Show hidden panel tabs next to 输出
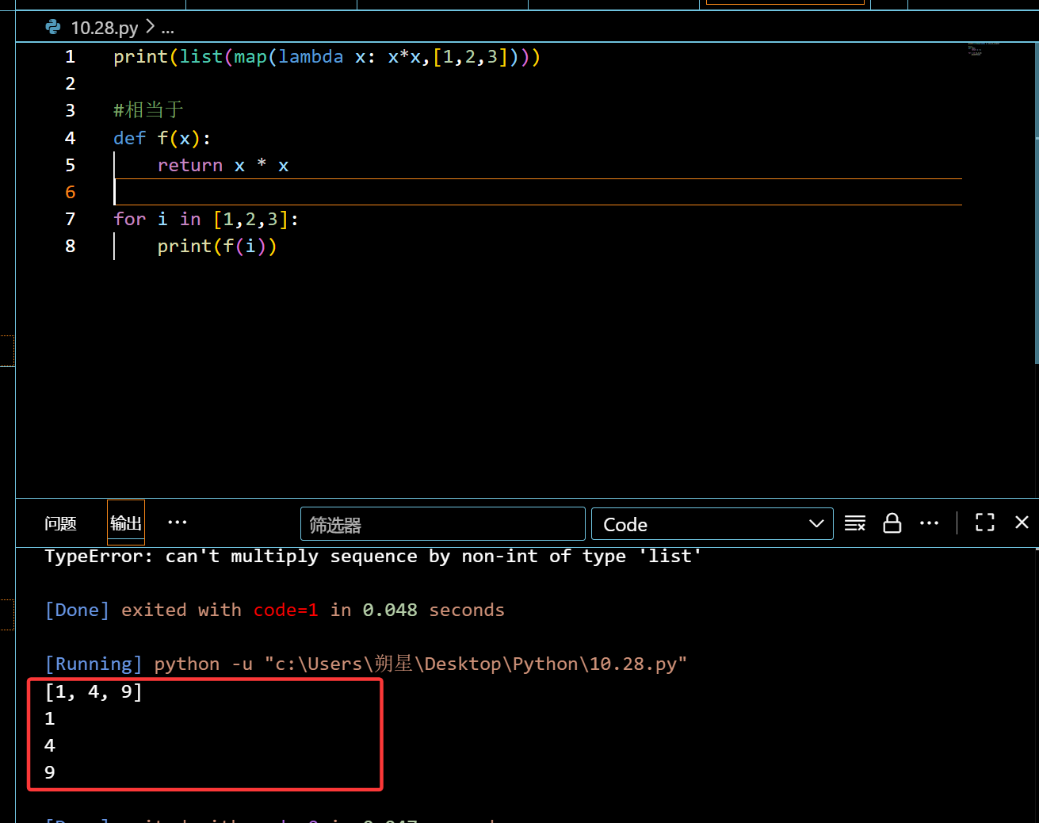 178,523
